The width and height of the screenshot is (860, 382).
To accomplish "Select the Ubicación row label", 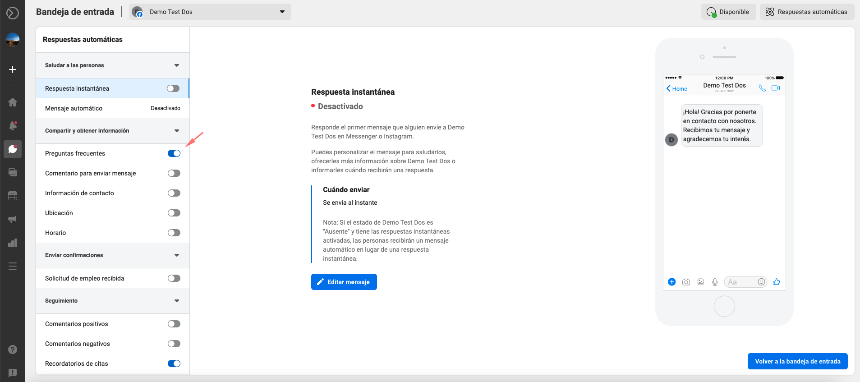I will point(59,213).
